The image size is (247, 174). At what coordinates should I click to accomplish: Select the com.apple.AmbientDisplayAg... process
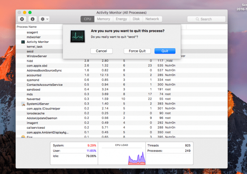tap(47, 132)
